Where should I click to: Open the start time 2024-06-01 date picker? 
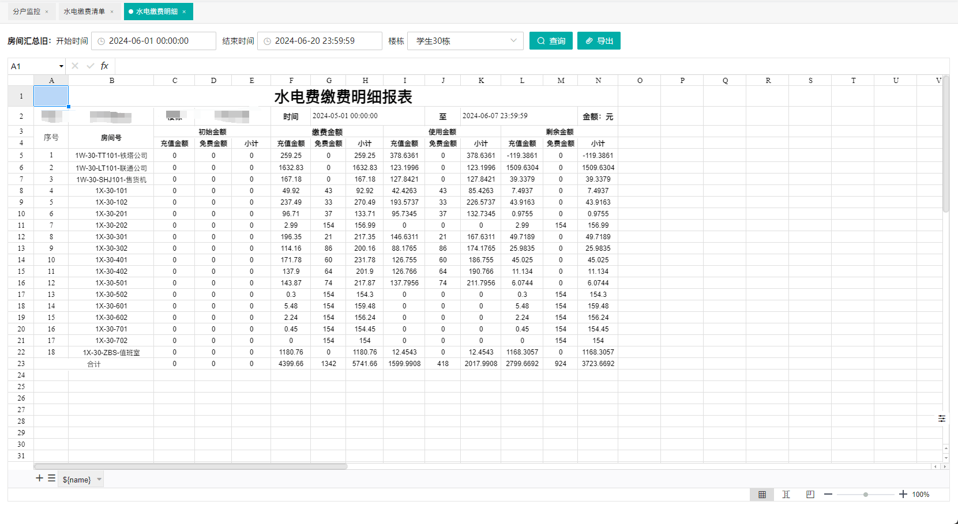click(153, 41)
